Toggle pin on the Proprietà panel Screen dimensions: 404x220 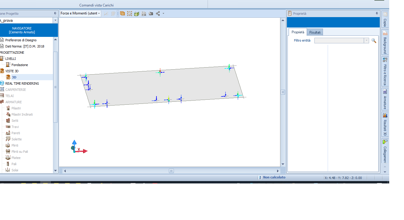377,14
